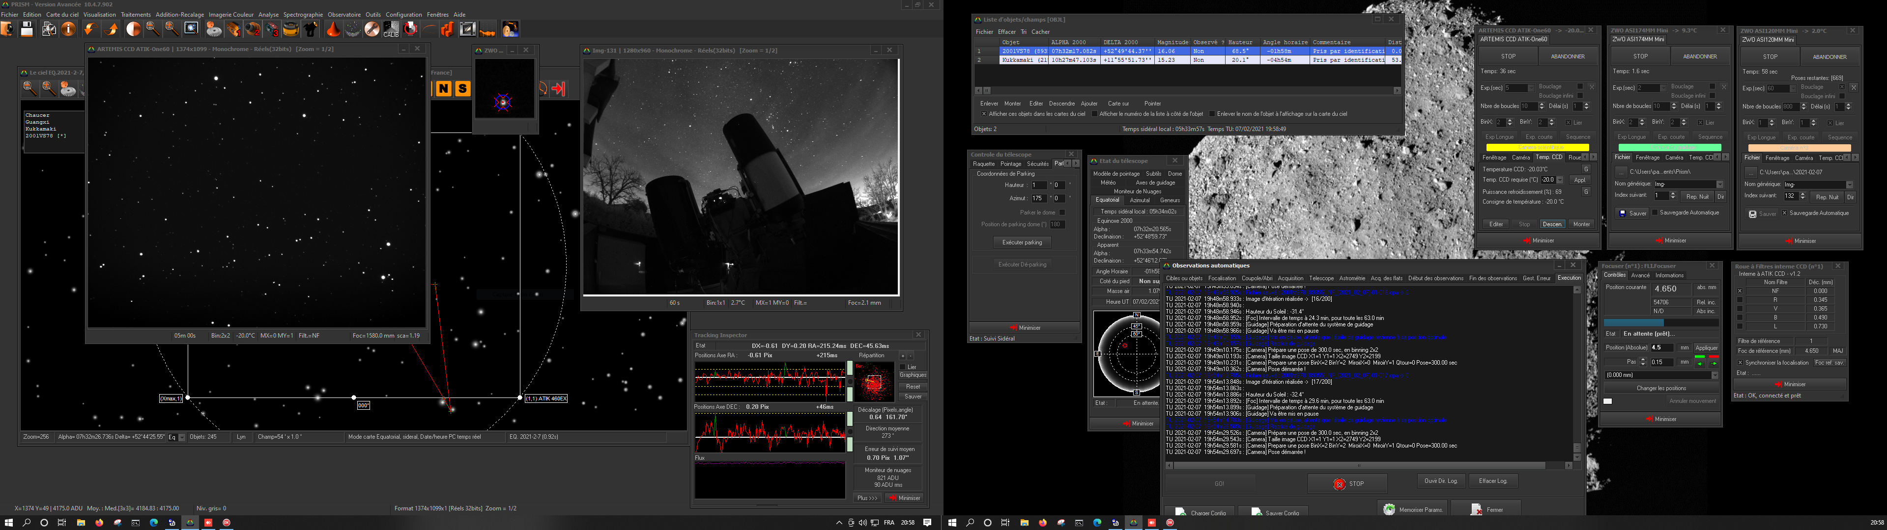Open the Nom générique Img- dropdown
The width and height of the screenshot is (1887, 530).
(1719, 185)
